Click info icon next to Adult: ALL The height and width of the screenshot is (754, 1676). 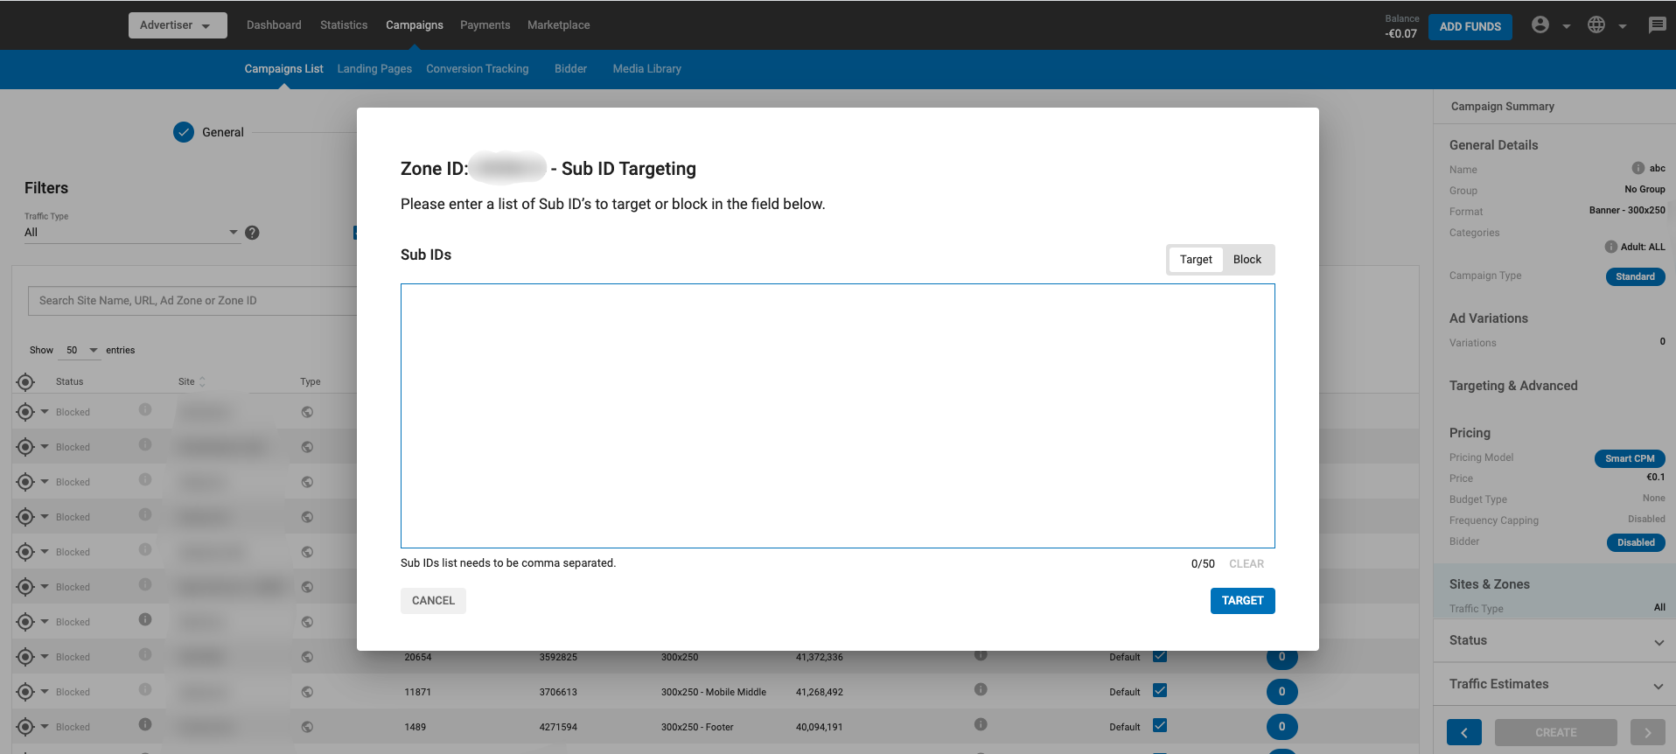(1610, 247)
